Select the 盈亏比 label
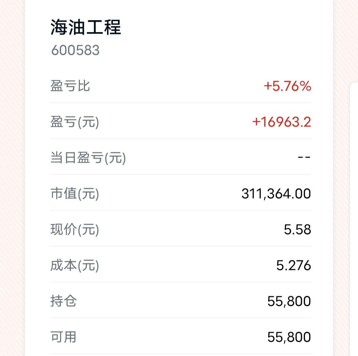 click(x=70, y=86)
